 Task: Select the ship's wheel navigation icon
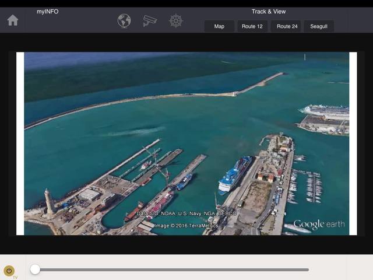point(175,21)
